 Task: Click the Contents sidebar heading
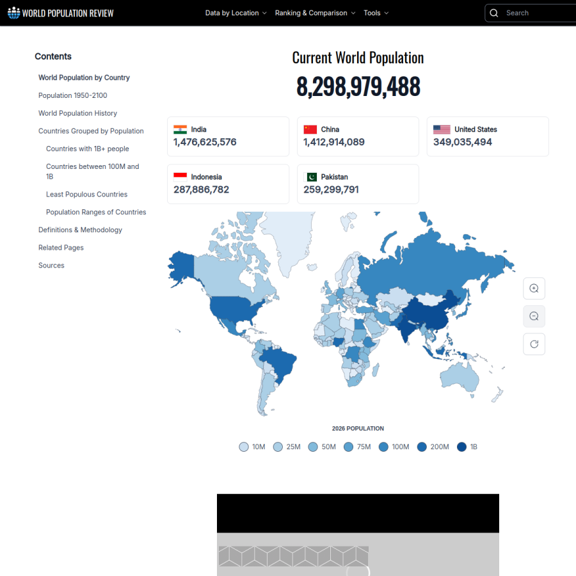[53, 56]
